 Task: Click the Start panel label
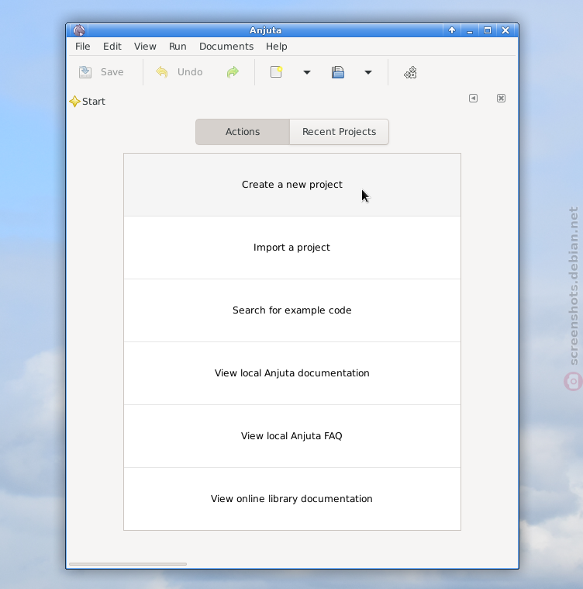tap(93, 102)
